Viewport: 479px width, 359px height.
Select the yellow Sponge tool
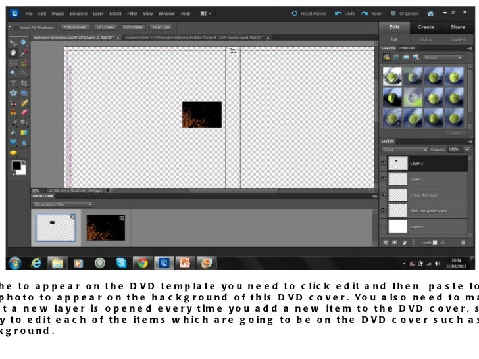coord(13,153)
